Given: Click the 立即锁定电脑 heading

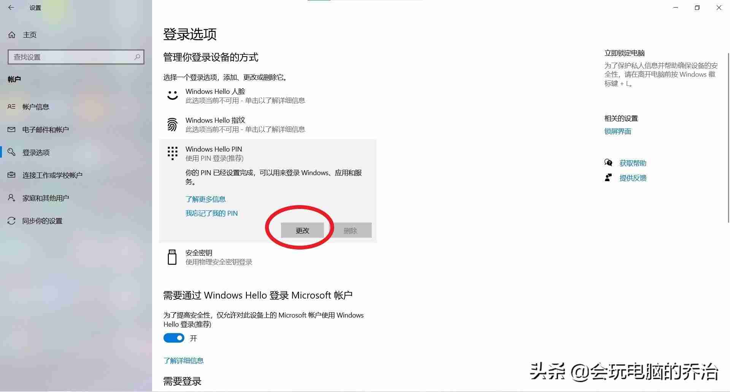Looking at the screenshot, I should coord(625,53).
